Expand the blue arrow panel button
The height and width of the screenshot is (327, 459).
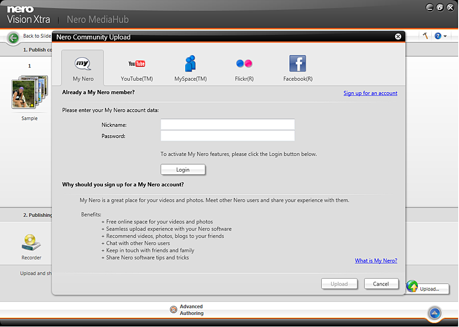pos(434,313)
